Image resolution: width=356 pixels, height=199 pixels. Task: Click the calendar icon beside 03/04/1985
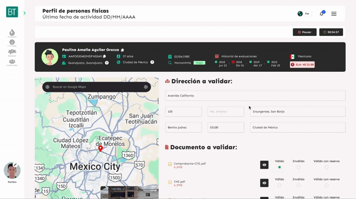(170, 56)
